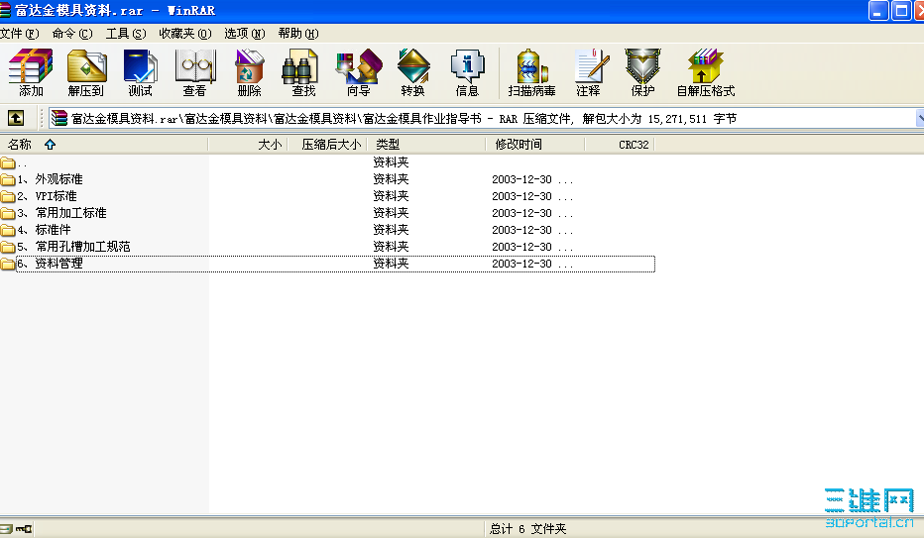
Task: Click the archive icon in the address bar
Action: click(x=58, y=118)
